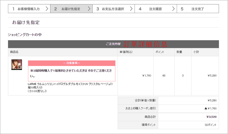Click chevron arrow after お支払方法選択 step
This screenshot has height=134, width=228.
point(131,9)
